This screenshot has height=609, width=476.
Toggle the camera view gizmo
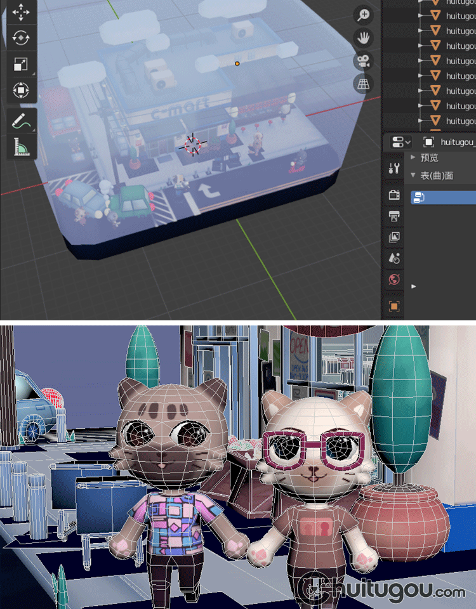363,61
